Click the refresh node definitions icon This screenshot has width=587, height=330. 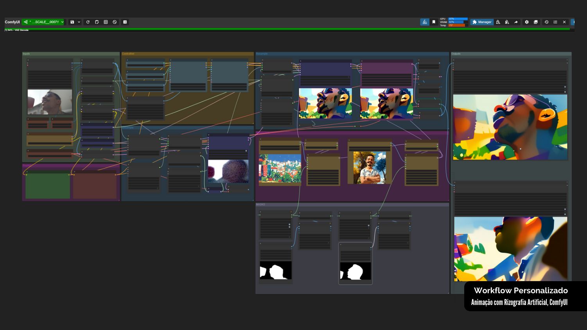tap(88, 22)
